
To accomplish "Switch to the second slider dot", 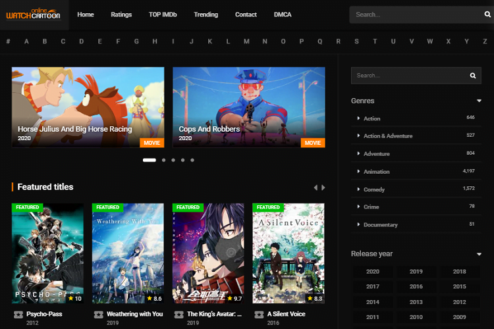I will [163, 161].
